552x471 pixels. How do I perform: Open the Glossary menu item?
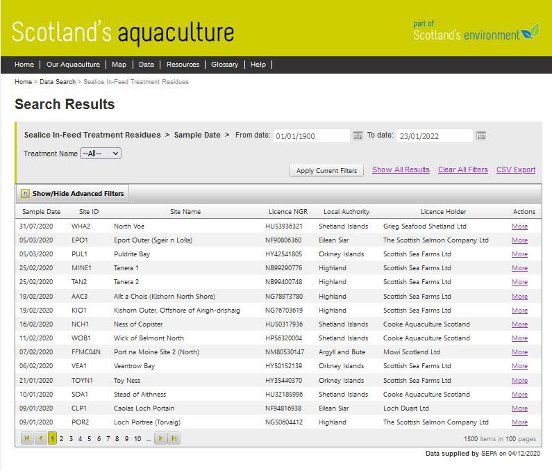pos(224,65)
